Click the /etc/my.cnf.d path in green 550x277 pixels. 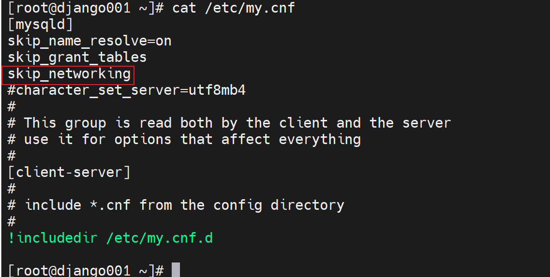coord(160,238)
